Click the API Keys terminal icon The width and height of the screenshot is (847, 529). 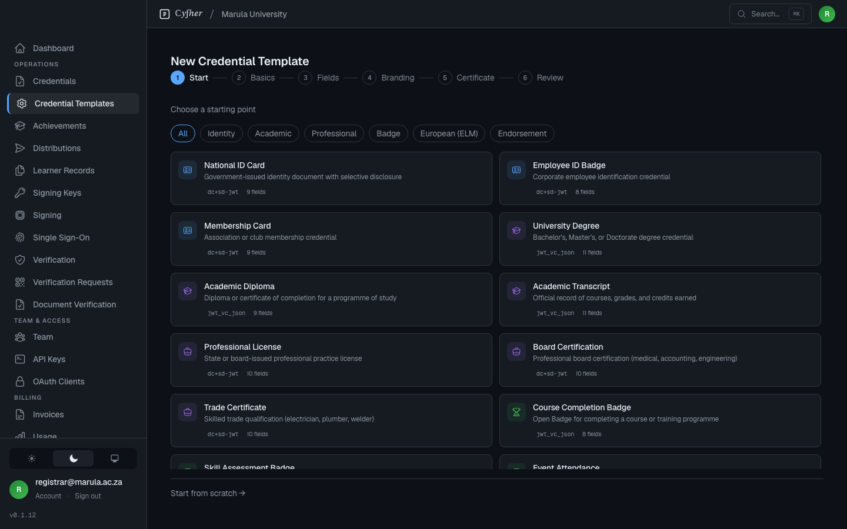pos(20,359)
